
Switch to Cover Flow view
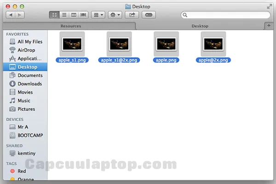(83, 15)
